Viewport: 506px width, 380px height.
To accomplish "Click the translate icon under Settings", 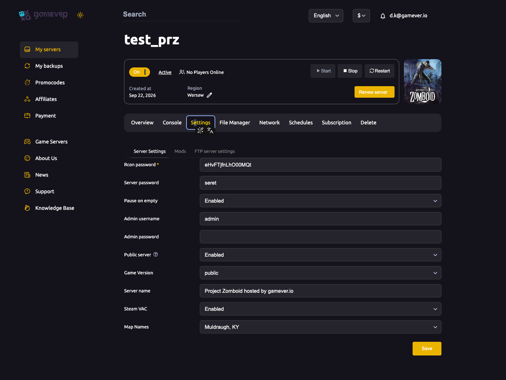I will click(x=210, y=131).
